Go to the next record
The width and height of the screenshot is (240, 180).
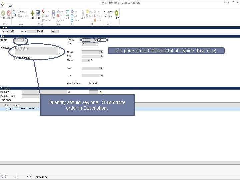[x=27, y=177]
